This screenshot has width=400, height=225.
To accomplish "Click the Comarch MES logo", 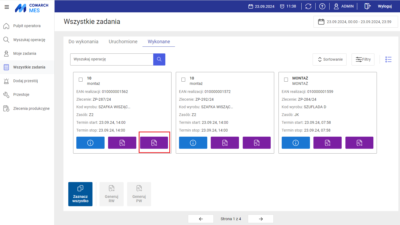I will [31, 8].
